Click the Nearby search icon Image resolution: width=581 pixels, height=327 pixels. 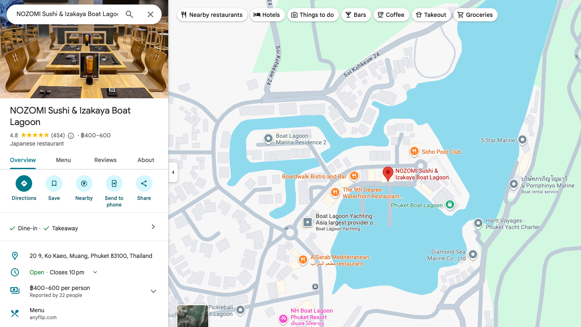click(84, 183)
